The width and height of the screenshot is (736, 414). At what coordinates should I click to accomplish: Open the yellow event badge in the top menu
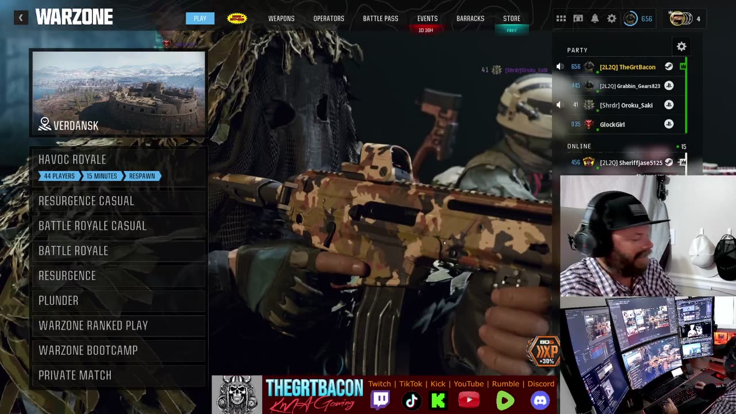pyautogui.click(x=237, y=18)
